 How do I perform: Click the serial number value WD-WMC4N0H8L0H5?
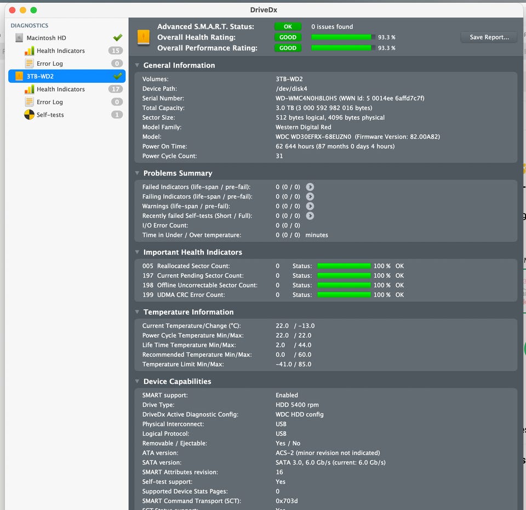point(306,98)
